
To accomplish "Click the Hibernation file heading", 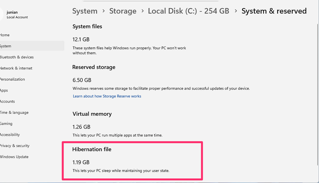I will point(92,149).
